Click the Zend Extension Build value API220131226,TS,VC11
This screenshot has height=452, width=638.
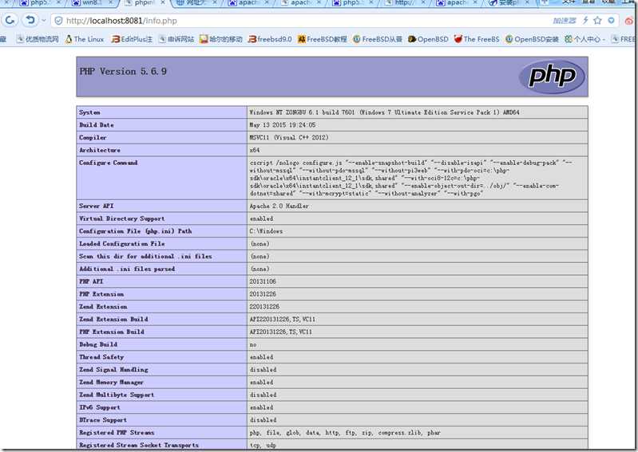coord(283,320)
